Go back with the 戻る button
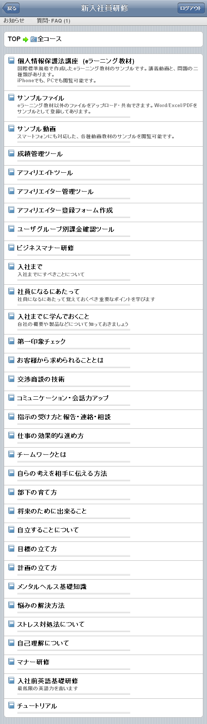The width and height of the screenshot is (207, 724). 11,8
